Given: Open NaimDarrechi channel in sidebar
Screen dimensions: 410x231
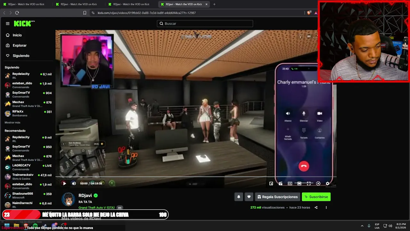Looking at the screenshot, I should tap(28, 205).
